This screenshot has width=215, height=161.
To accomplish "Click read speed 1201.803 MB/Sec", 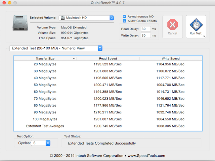I will (107, 71).
